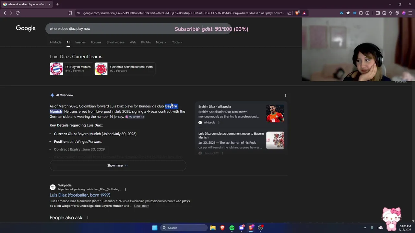This screenshot has height=233, width=415.
Task: Open the Brahim Díaz - Wikipedia source card
Action: coord(241,114)
